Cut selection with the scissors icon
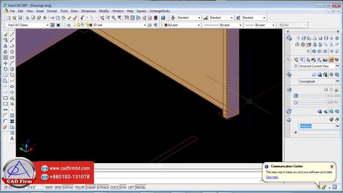The image size is (343, 193). coord(52,18)
